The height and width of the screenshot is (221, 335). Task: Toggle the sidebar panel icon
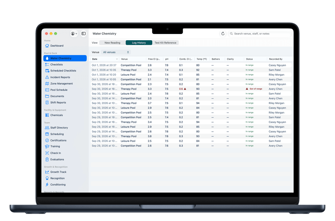(x=83, y=34)
